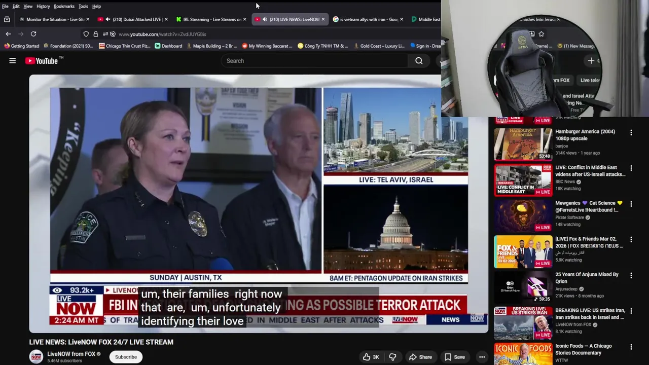Click the bookmark star icon in the webcam overlay

coord(542,34)
